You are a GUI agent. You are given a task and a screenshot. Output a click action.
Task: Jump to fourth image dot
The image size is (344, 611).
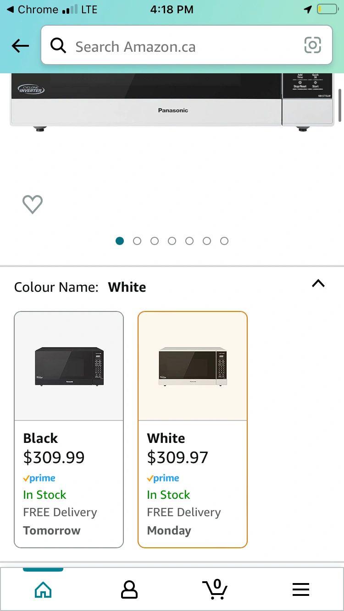[x=172, y=241]
